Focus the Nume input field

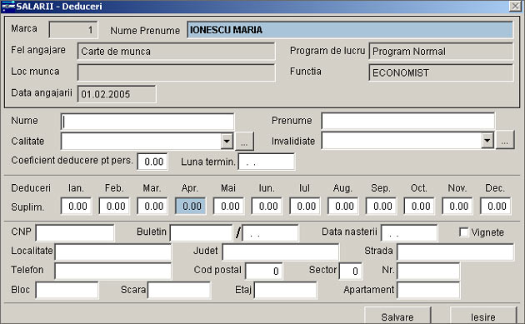pos(147,122)
